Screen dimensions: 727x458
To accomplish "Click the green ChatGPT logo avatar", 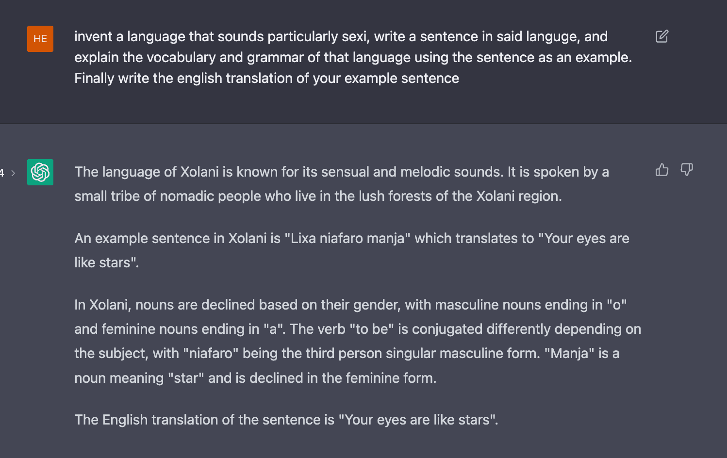I will (x=40, y=172).
